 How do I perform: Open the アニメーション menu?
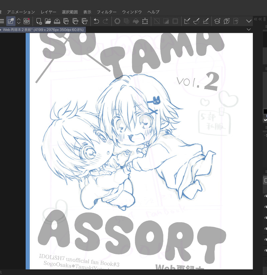click(x=21, y=12)
